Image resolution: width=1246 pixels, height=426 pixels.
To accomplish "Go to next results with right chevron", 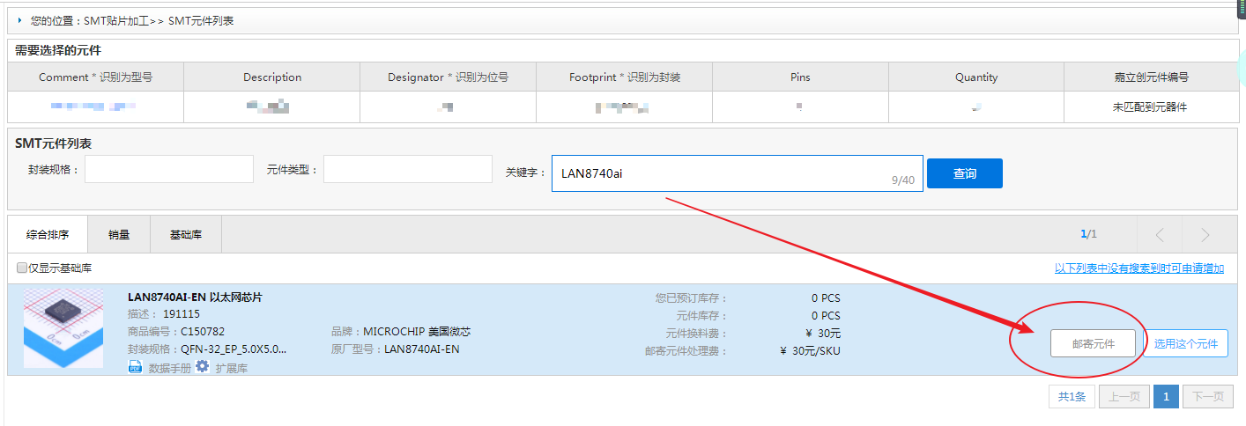I will (x=1205, y=234).
